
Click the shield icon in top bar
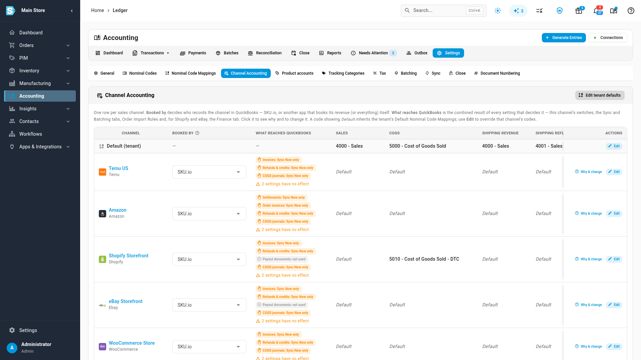(x=560, y=11)
